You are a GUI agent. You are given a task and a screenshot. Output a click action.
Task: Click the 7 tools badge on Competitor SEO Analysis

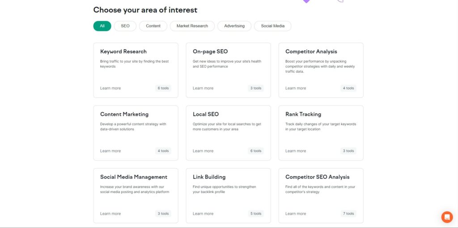pyautogui.click(x=348, y=214)
